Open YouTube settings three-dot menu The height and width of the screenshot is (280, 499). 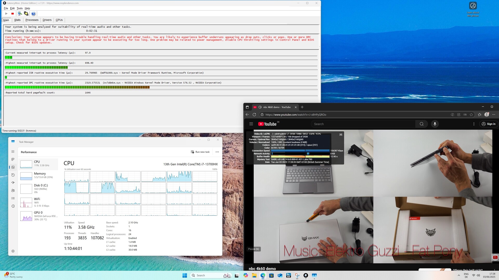point(474,124)
